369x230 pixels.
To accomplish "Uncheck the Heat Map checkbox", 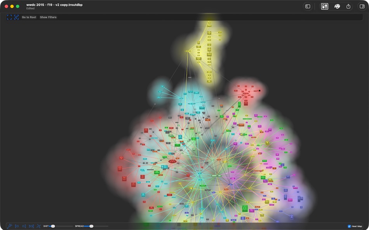I will point(349,226).
